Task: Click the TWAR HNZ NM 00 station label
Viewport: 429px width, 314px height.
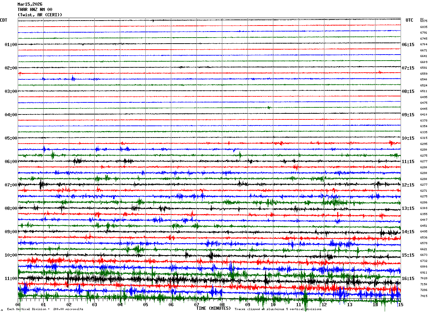Action: pos(35,10)
